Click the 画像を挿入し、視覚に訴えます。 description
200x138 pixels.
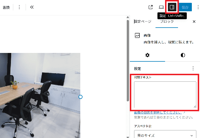coord(169,42)
